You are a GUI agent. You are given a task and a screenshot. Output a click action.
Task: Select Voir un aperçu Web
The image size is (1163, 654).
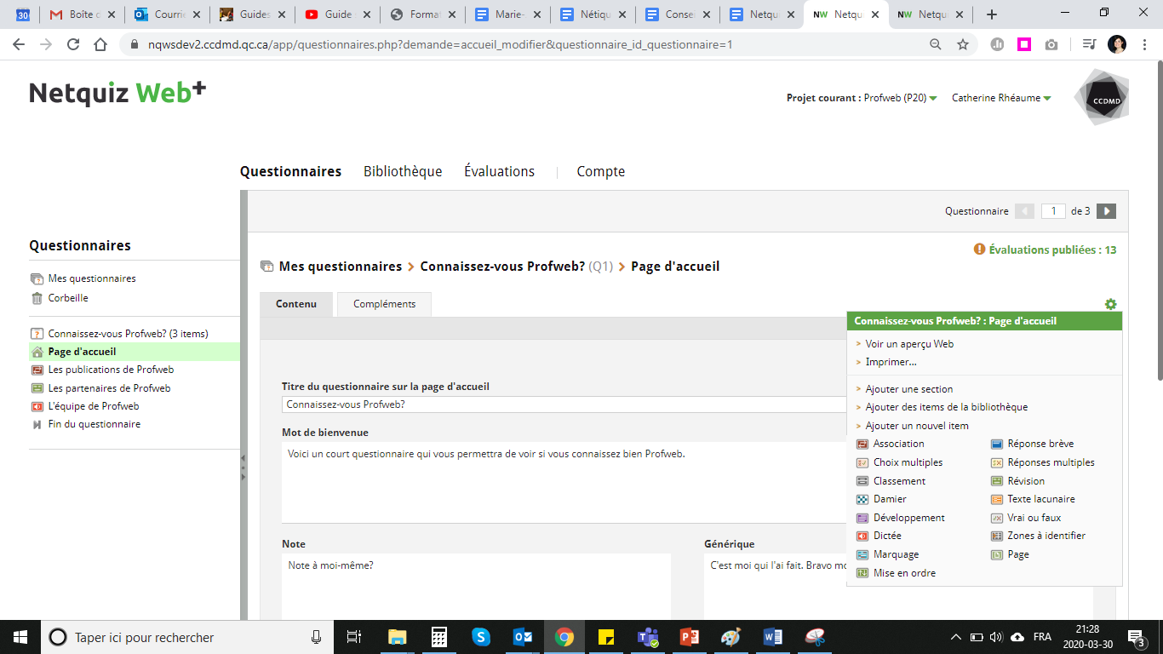(x=909, y=344)
